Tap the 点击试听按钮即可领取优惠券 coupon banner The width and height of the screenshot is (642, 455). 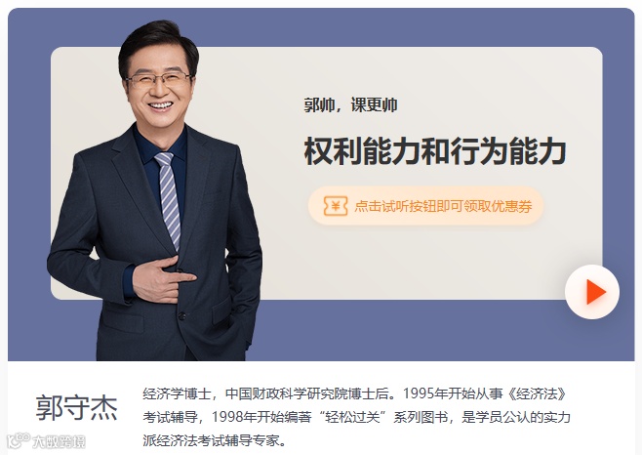pyautogui.click(x=425, y=206)
